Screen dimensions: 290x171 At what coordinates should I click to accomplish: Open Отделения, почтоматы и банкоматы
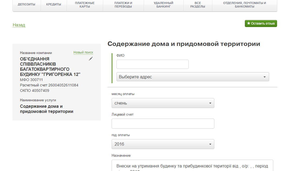tap(244, 5)
